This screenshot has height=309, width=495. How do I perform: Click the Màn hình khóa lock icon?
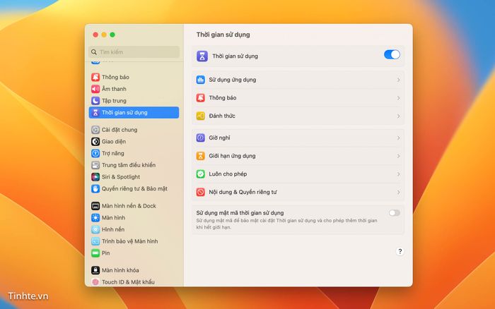95,270
